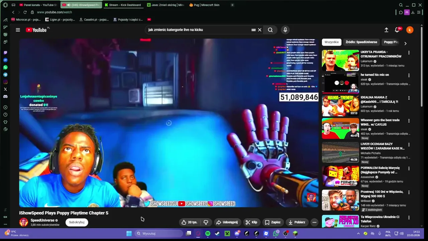
Task: Open Microcar.pl bookmark
Action: [26, 19]
